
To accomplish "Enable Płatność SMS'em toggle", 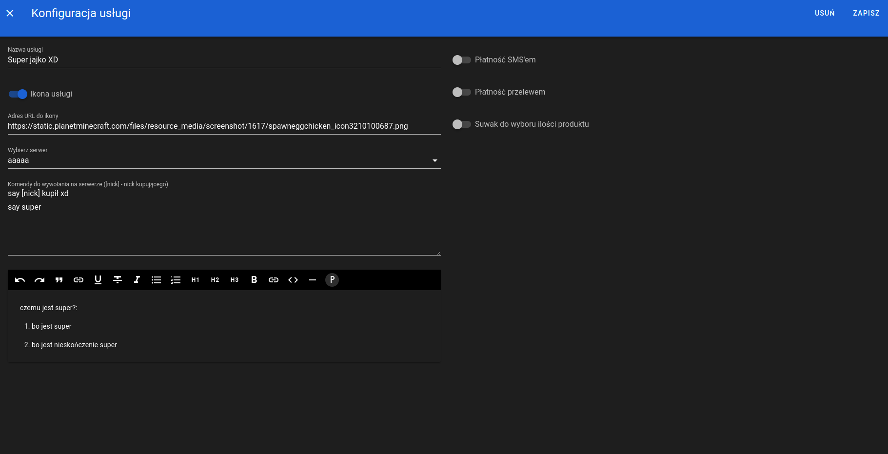I will click(461, 60).
